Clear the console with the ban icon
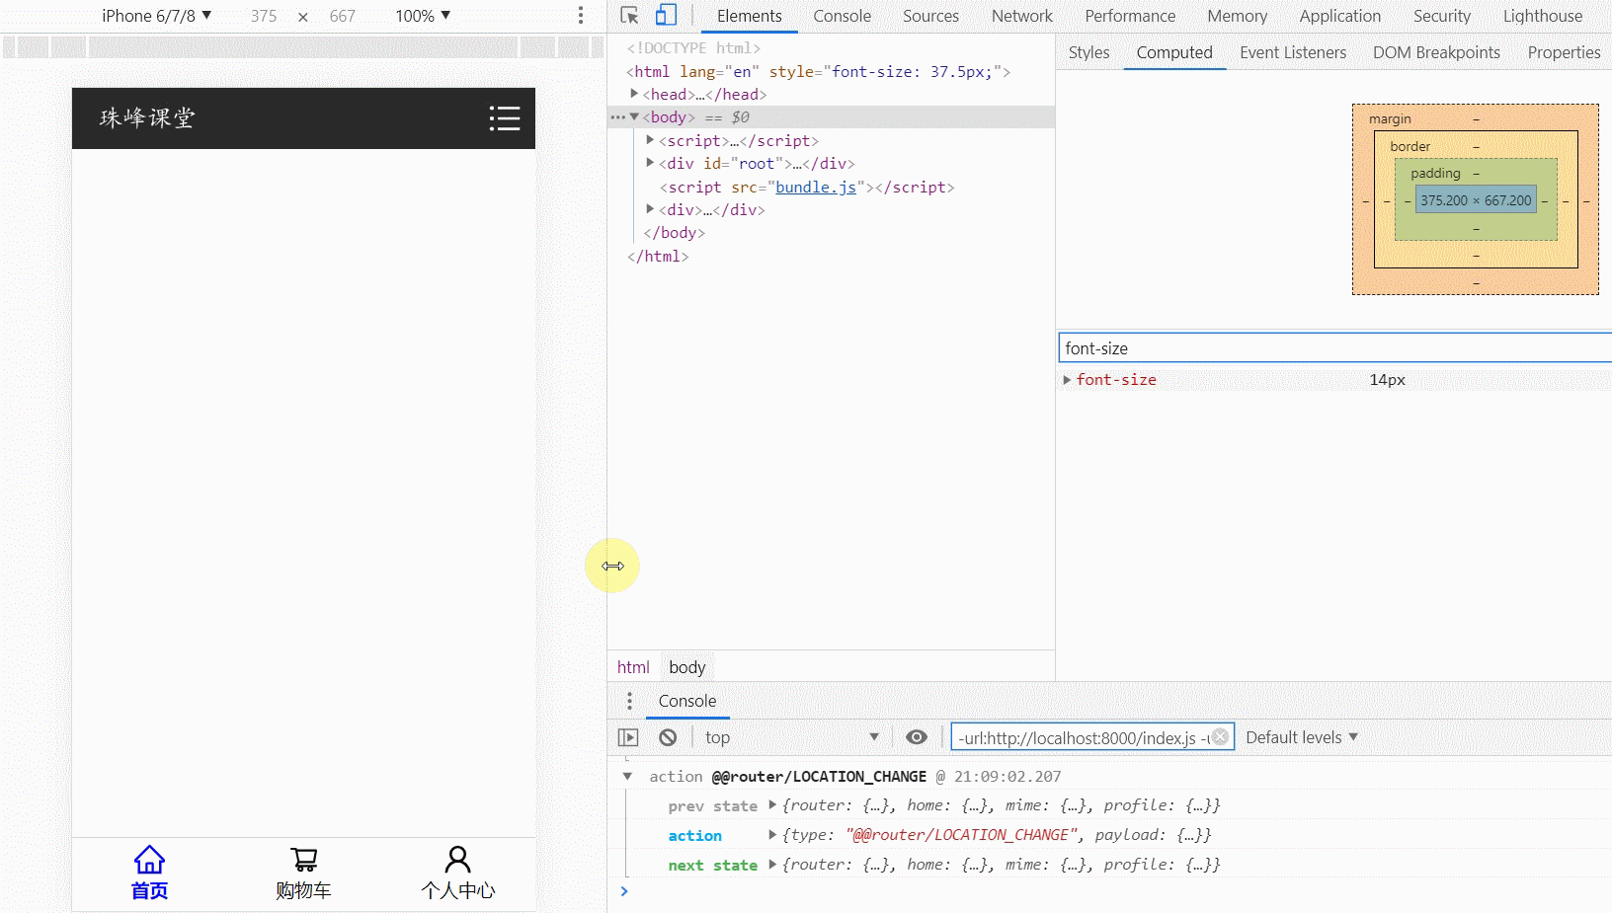The height and width of the screenshot is (913, 1612). (668, 737)
